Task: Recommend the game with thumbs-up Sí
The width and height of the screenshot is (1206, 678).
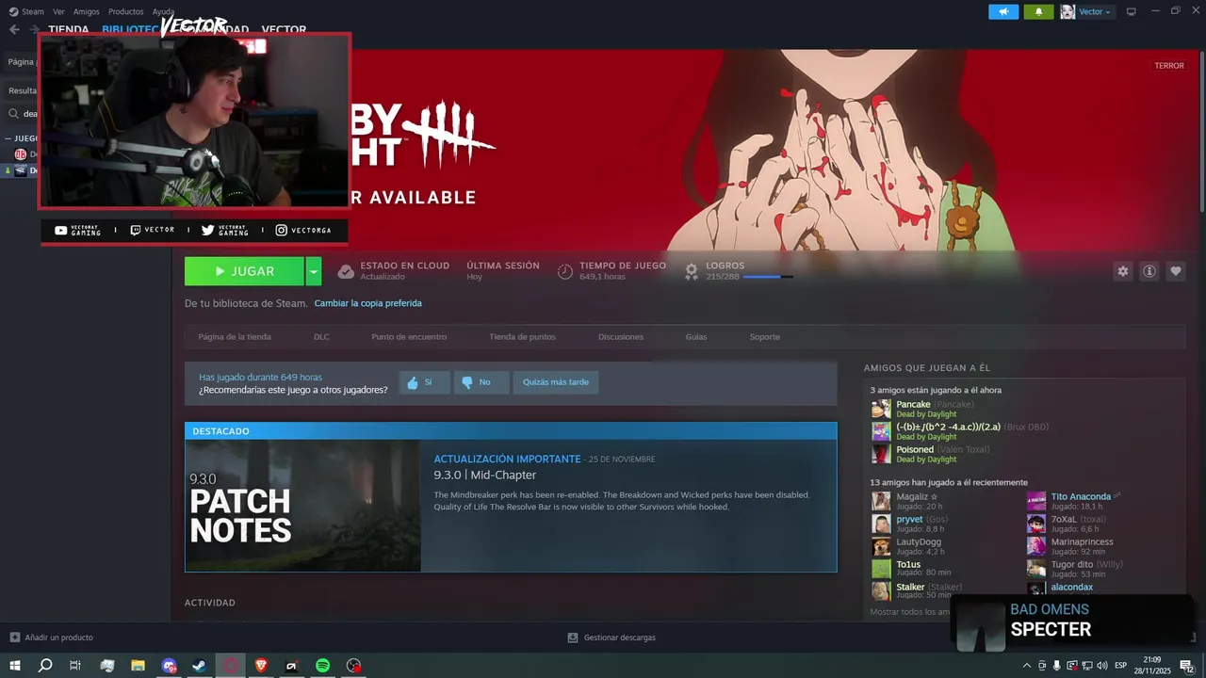Action: tap(424, 382)
